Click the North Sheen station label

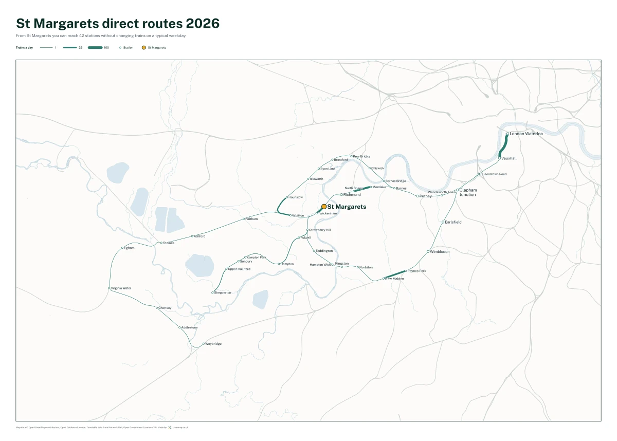[x=354, y=188]
